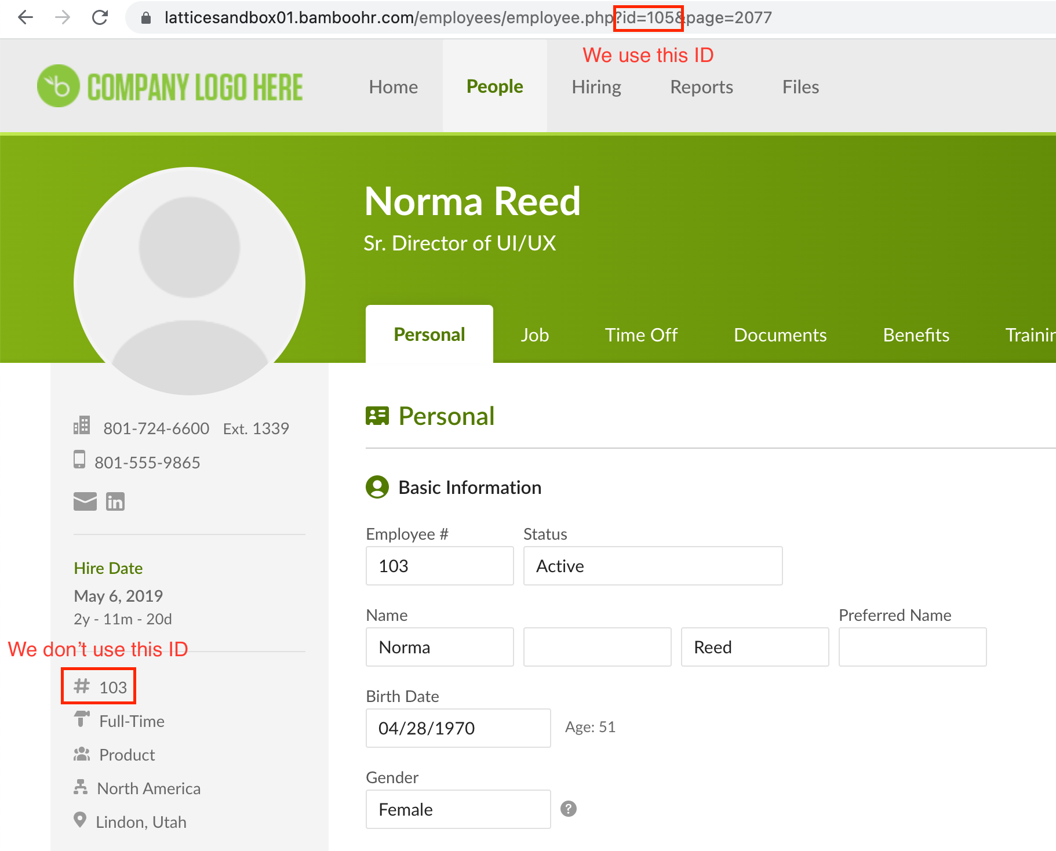Click the question mark help icon beside Gender

coord(569,808)
